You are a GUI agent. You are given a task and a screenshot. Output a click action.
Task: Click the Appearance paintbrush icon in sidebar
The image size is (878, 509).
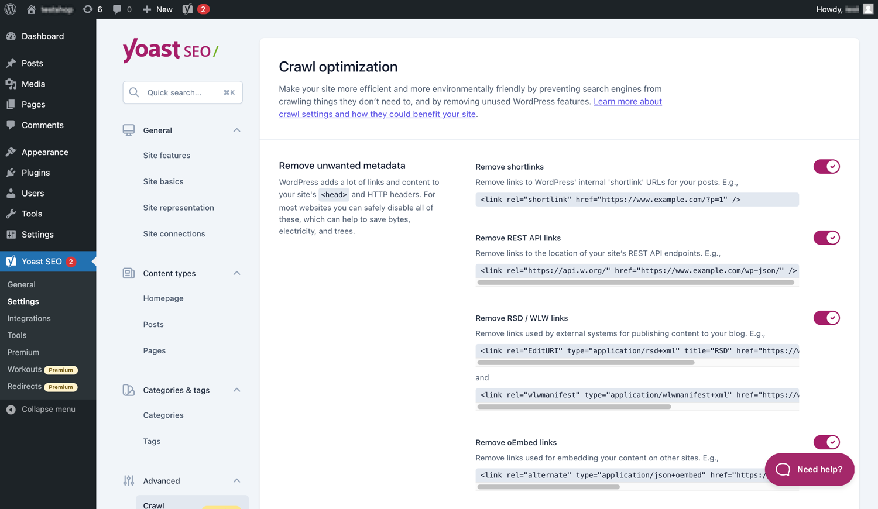click(12, 152)
